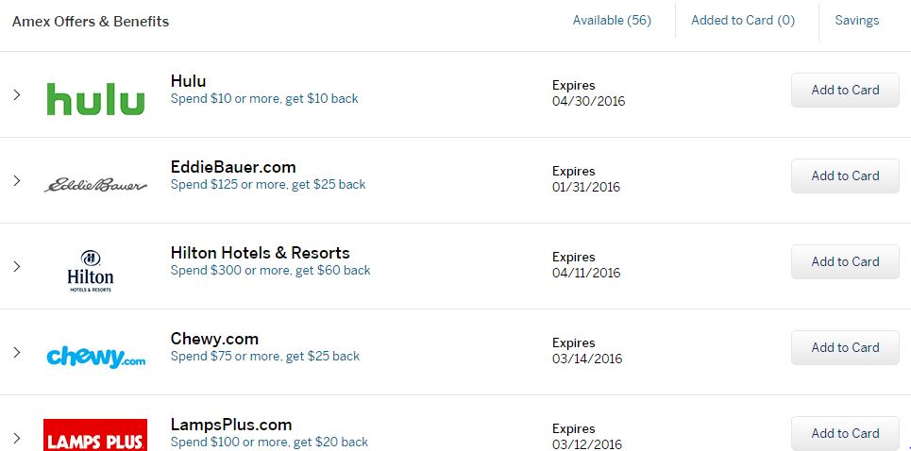Viewport: 911px width, 451px height.
Task: Expand the Hulu offer details
Action: [x=16, y=94]
